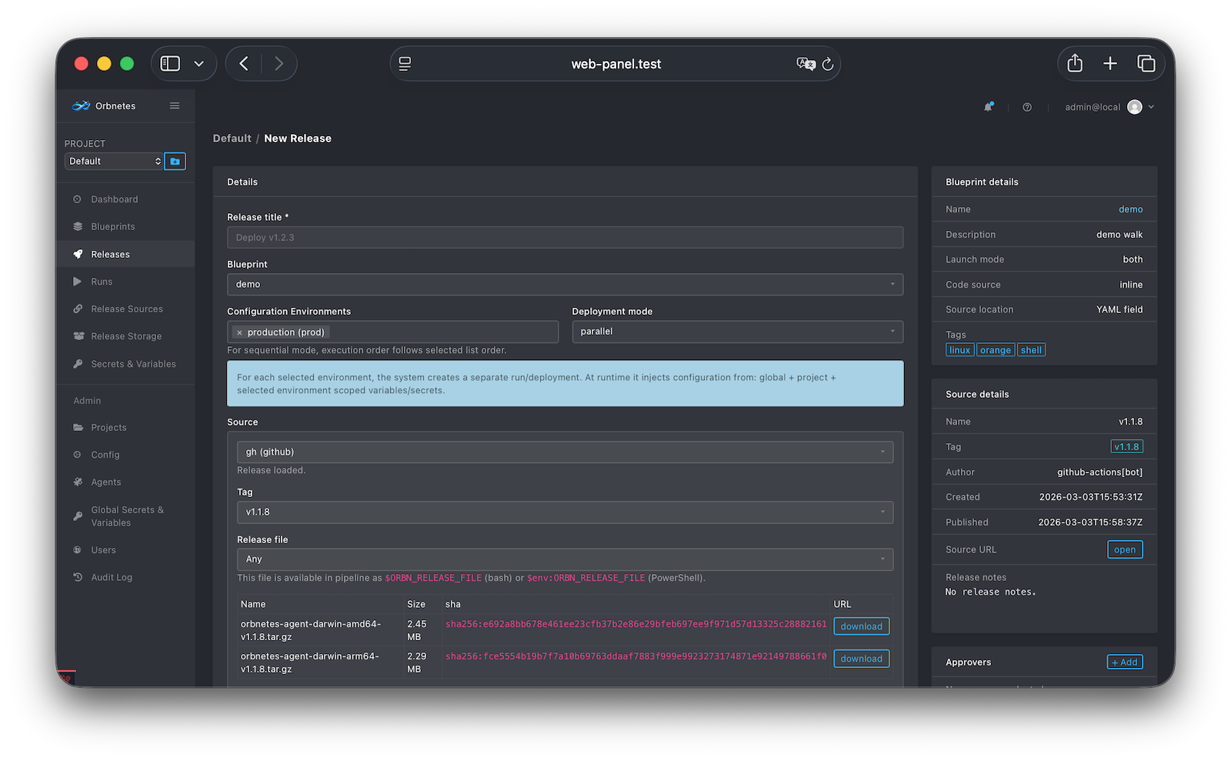The image size is (1231, 761).
Task: Click the folder icon beside the project selector
Action: click(175, 161)
